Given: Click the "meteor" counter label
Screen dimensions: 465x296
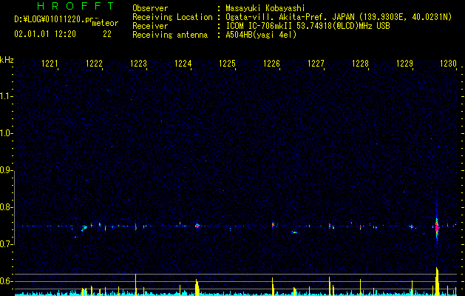Looking at the screenshot, I should coord(105,23).
